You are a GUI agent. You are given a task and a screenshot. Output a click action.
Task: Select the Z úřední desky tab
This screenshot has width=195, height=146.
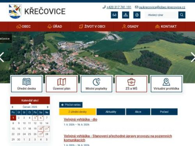click(x=78, y=112)
